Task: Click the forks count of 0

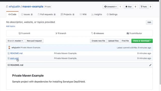Action: tap(150, 7)
